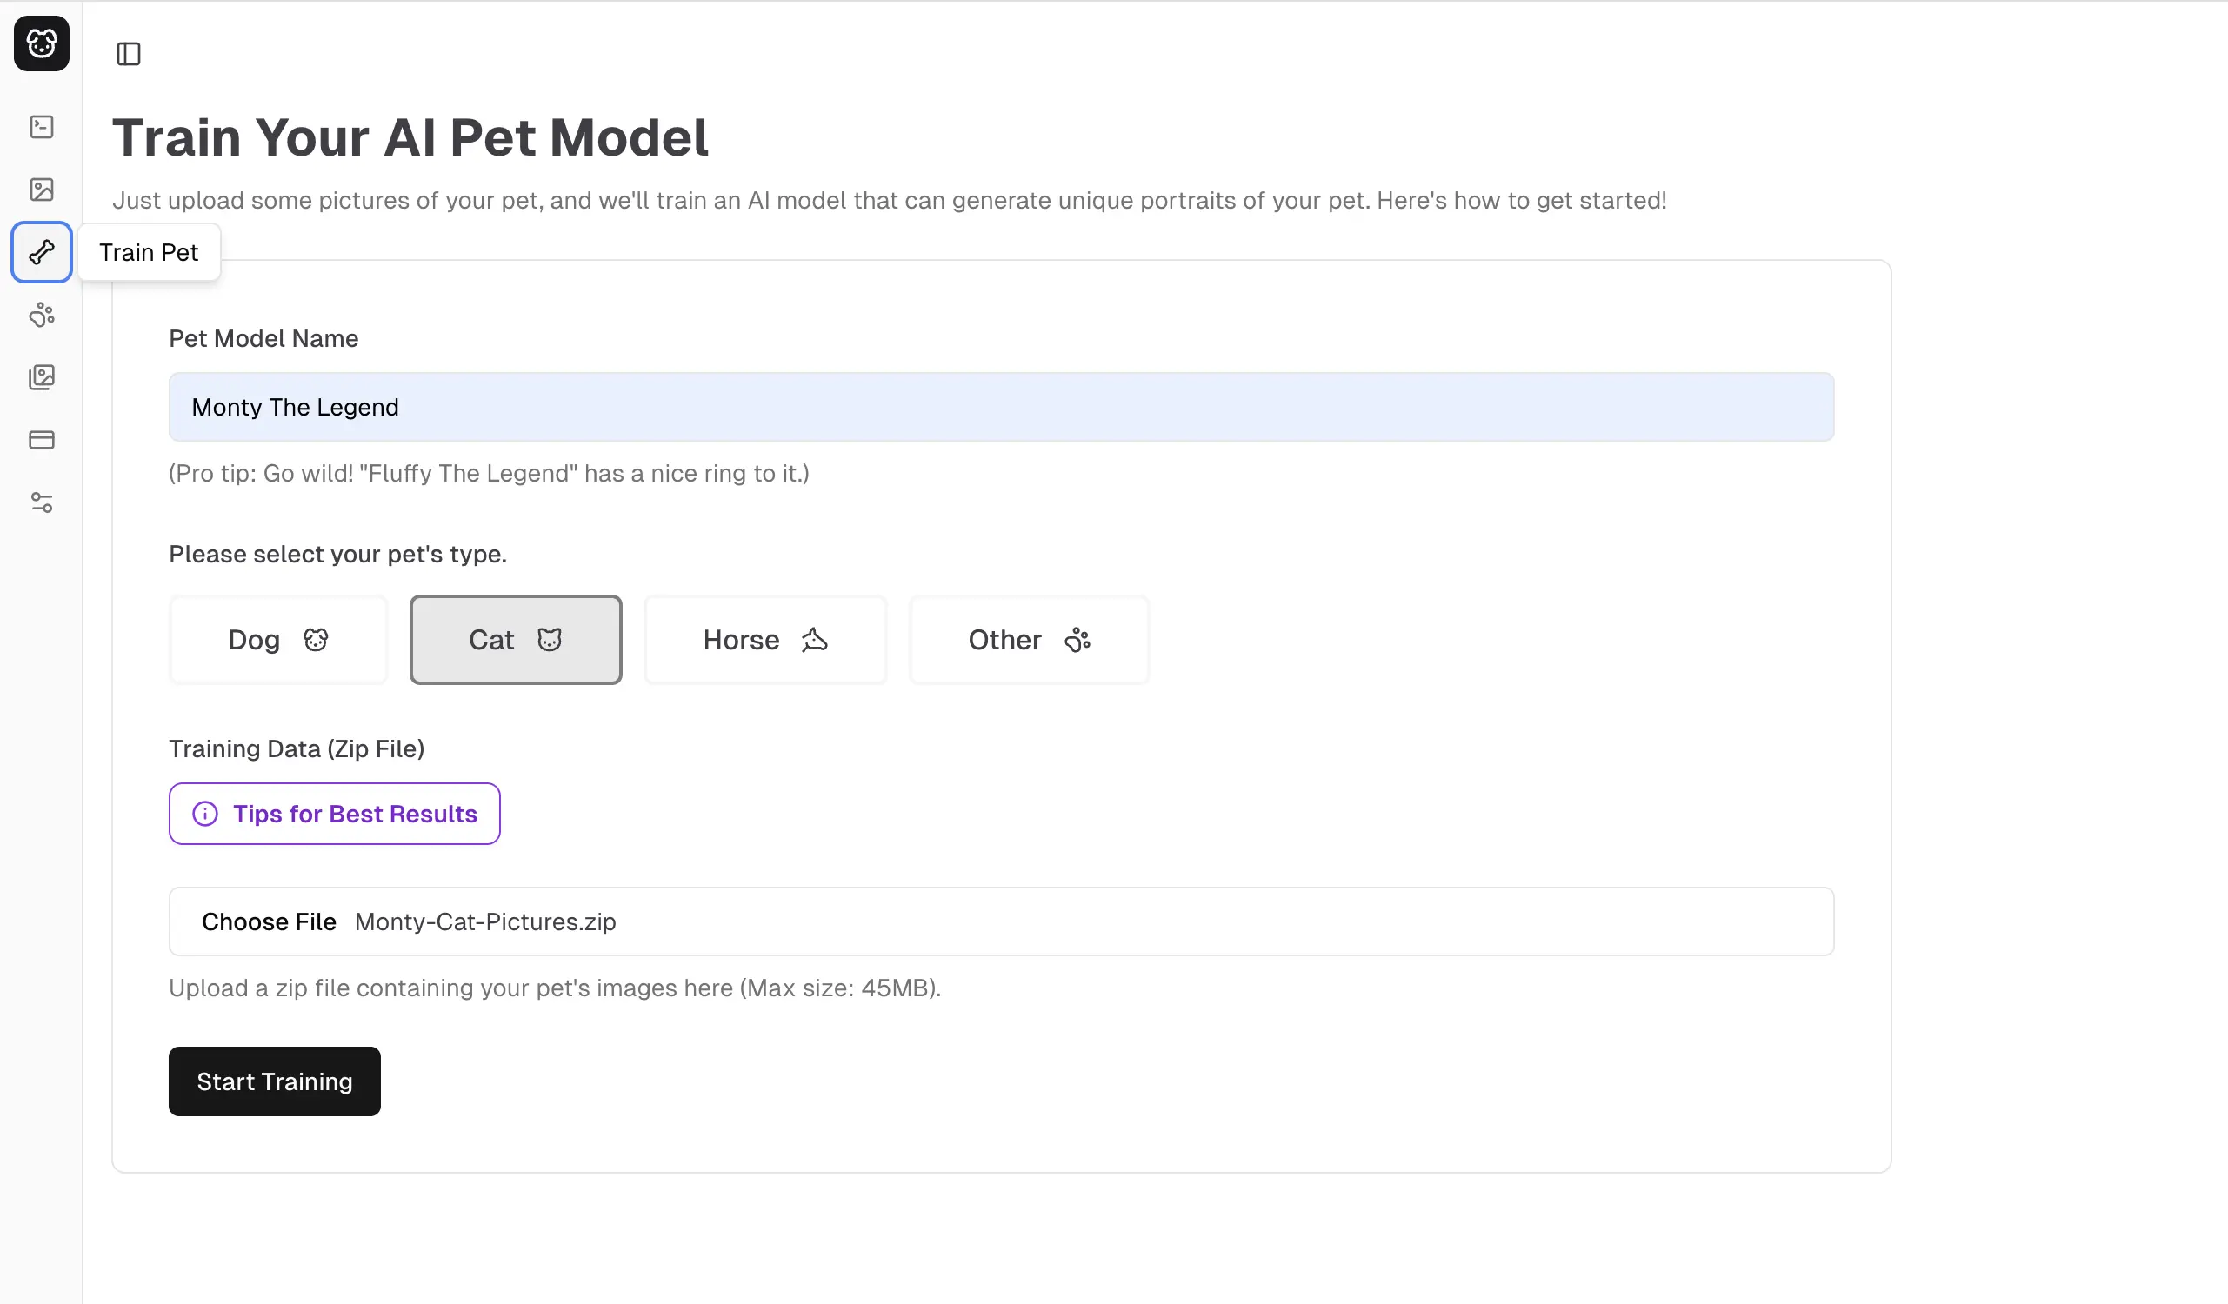This screenshot has height=1304, width=2228.
Task: Expand Tips for Best Results
Action: (x=354, y=814)
